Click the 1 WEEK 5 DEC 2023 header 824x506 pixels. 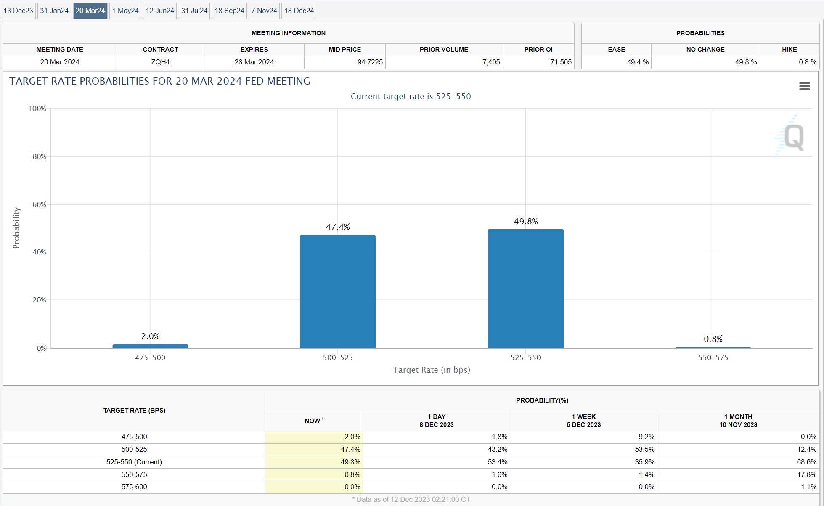coord(583,421)
